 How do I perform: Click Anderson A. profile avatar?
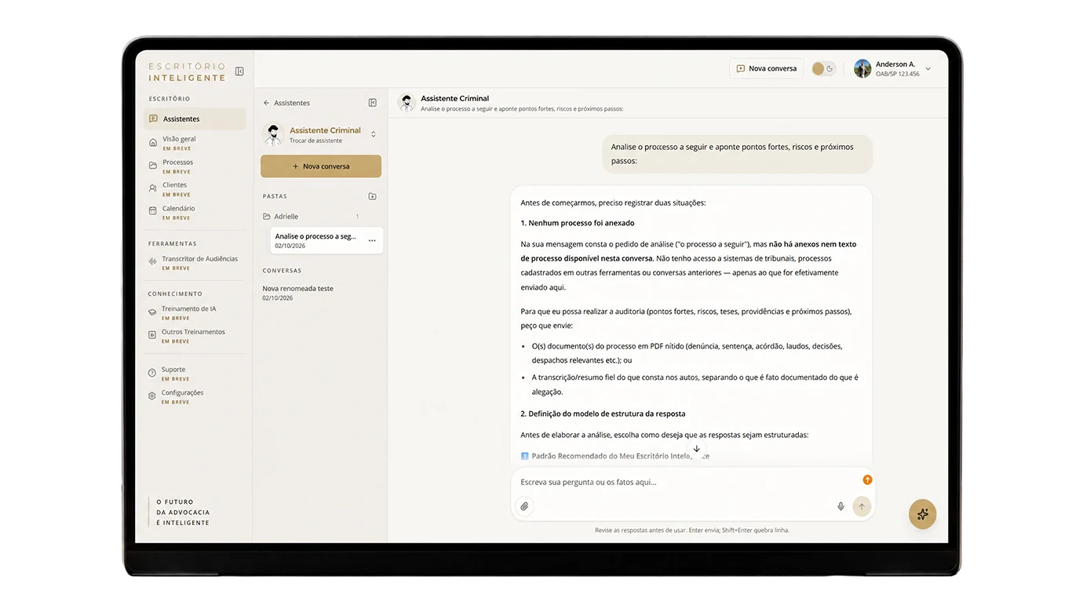(x=862, y=69)
